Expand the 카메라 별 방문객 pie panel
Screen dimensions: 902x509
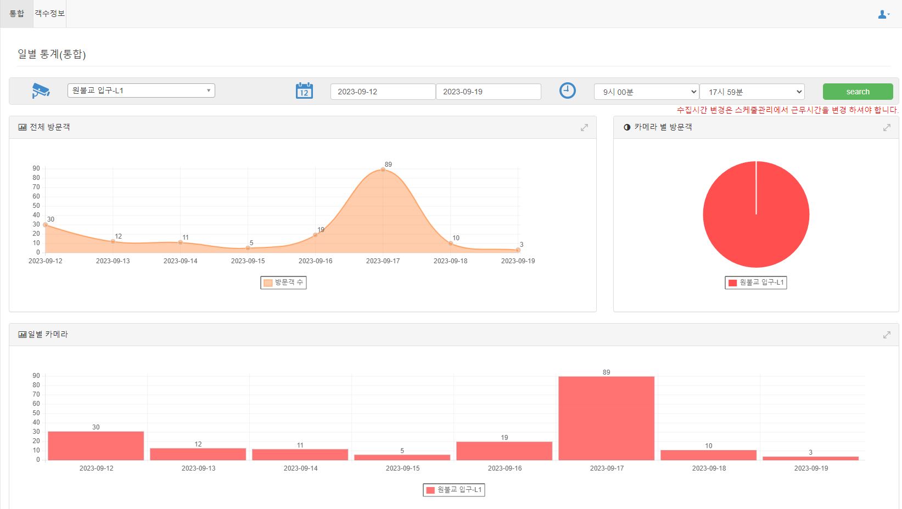tap(887, 127)
